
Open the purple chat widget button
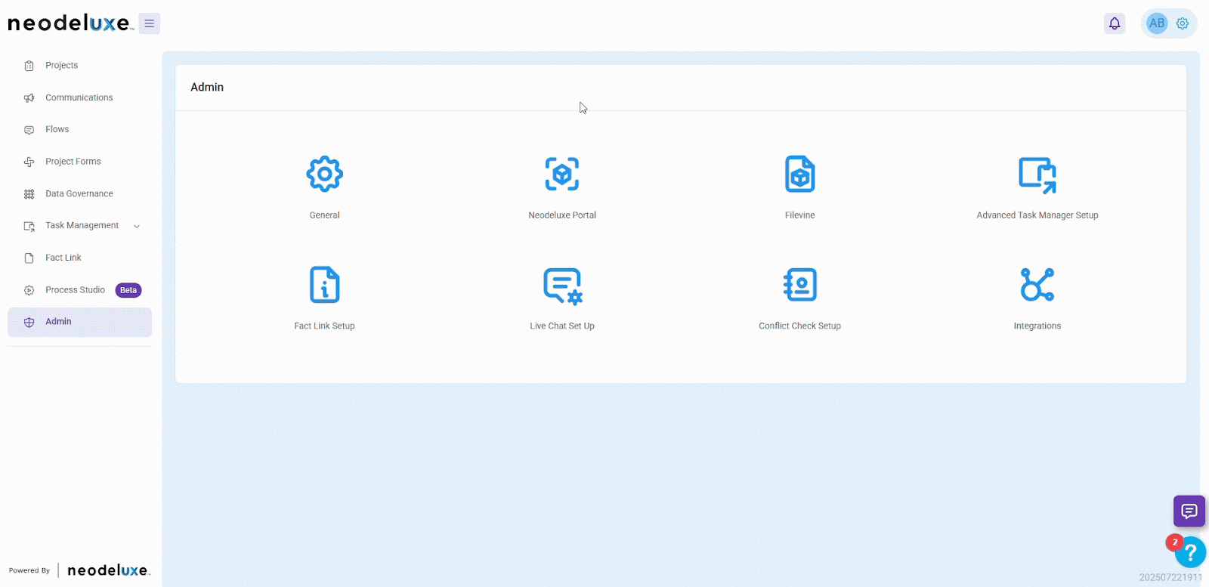point(1189,511)
